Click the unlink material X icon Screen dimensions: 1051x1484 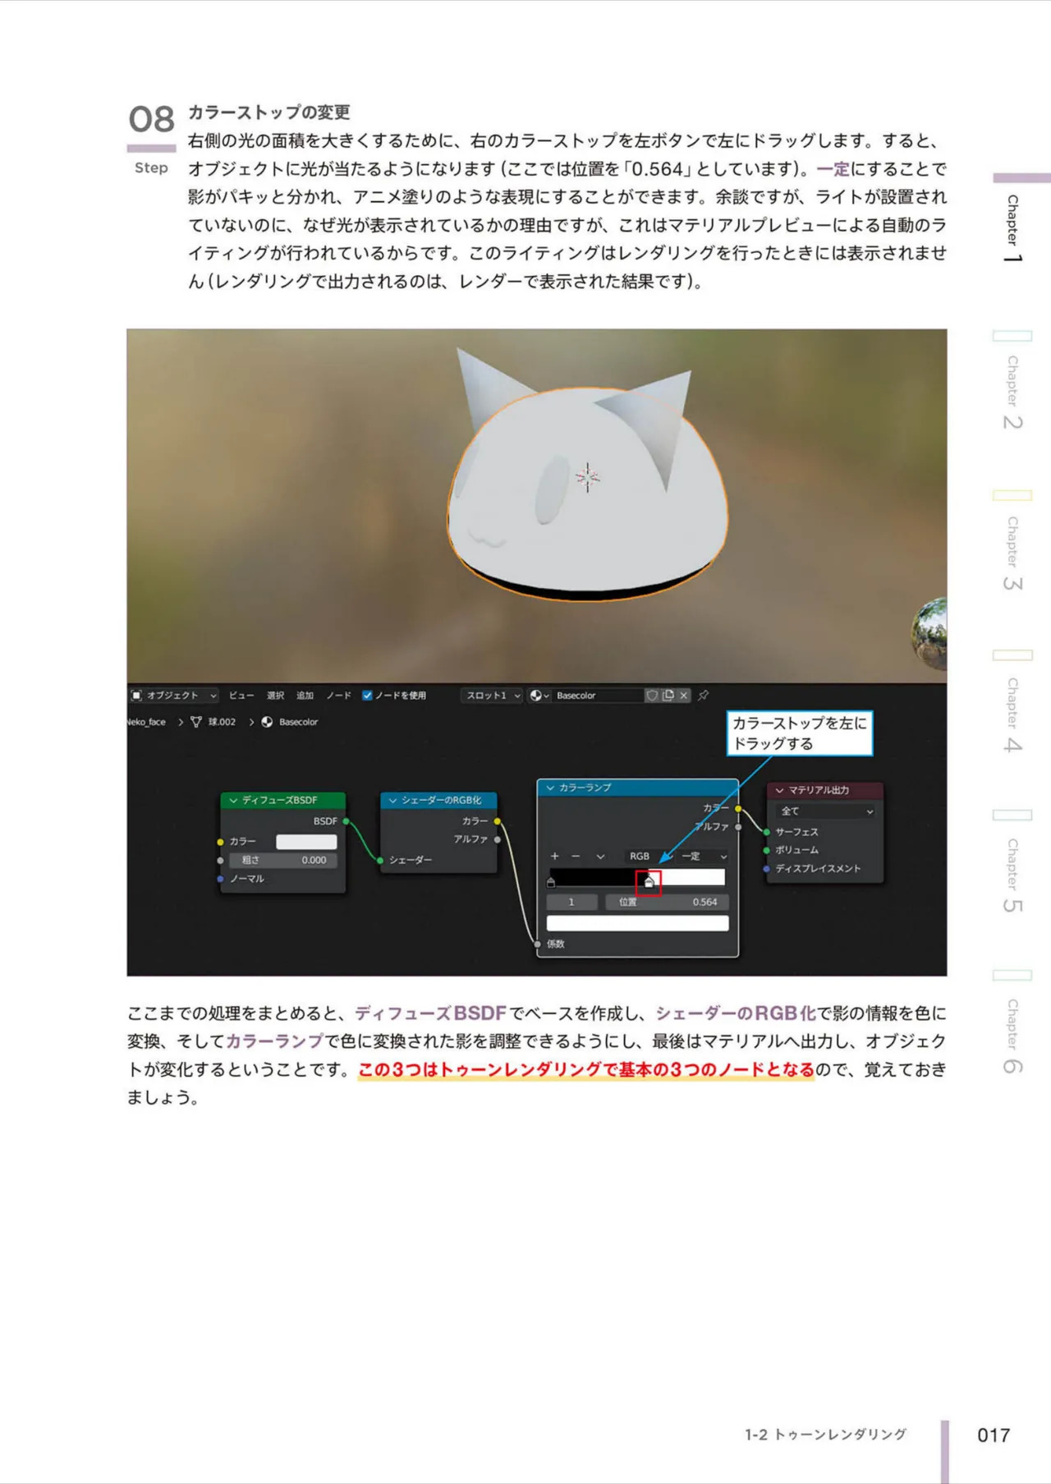(684, 696)
